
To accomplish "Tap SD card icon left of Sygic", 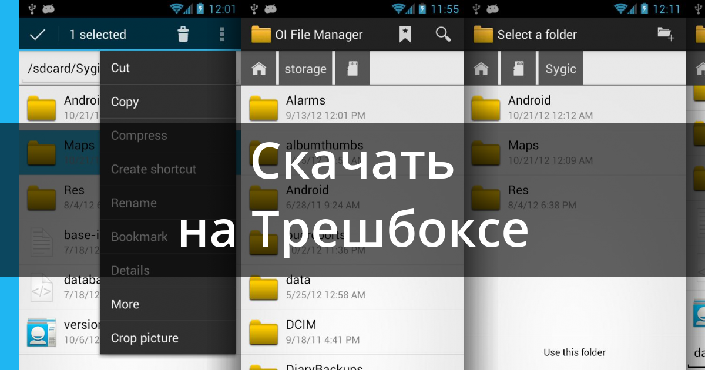I will tap(518, 69).
